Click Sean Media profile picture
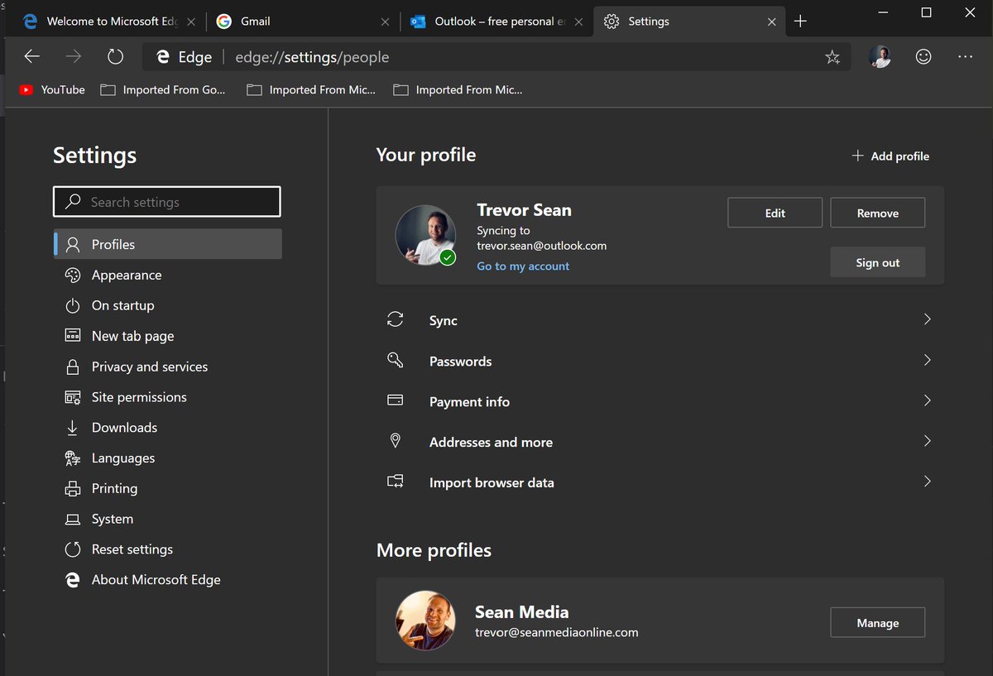Image resolution: width=993 pixels, height=676 pixels. click(x=425, y=621)
